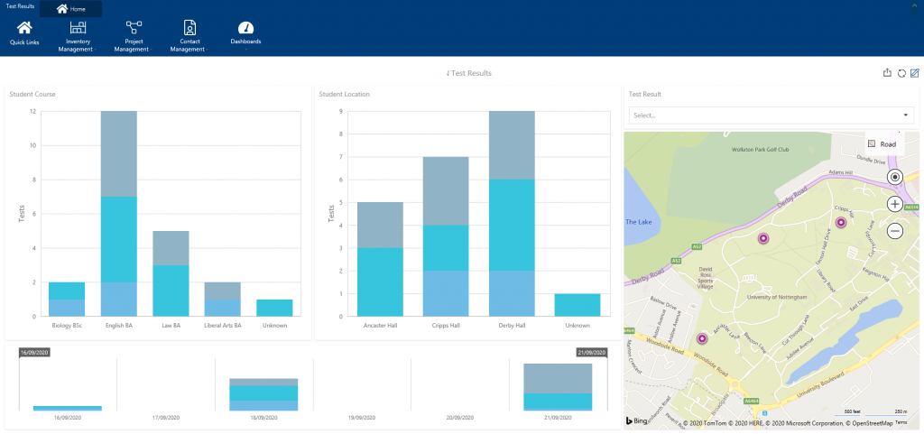Screen dimensions: 924x434
Task: Open the Test Result Select dropdown
Action: (x=771, y=115)
